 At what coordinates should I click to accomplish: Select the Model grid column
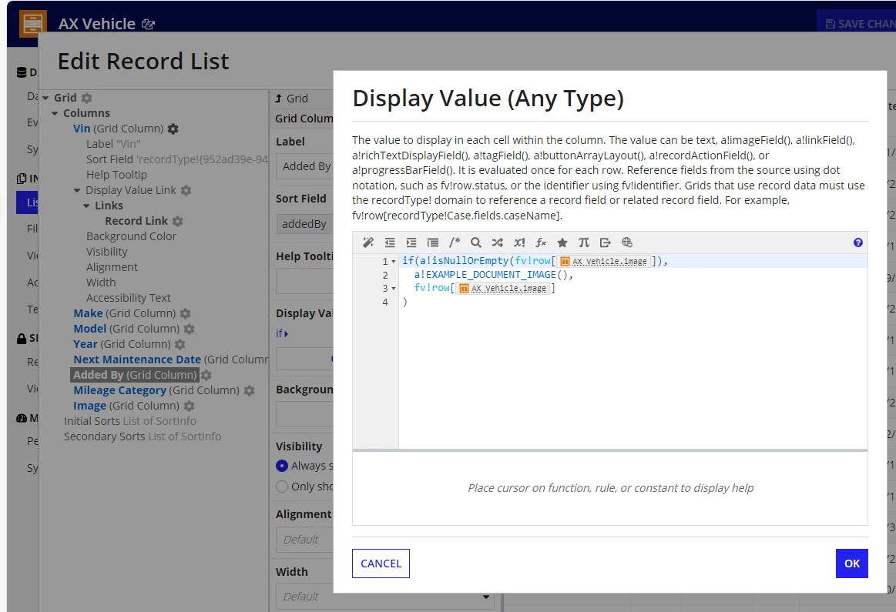point(126,329)
